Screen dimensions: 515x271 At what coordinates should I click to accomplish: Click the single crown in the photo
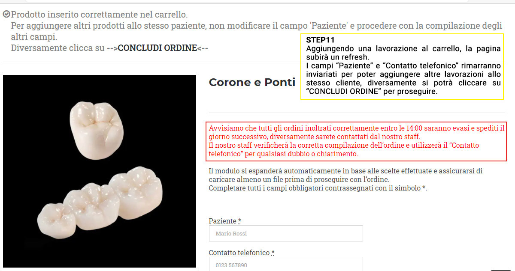pyautogui.click(x=96, y=123)
